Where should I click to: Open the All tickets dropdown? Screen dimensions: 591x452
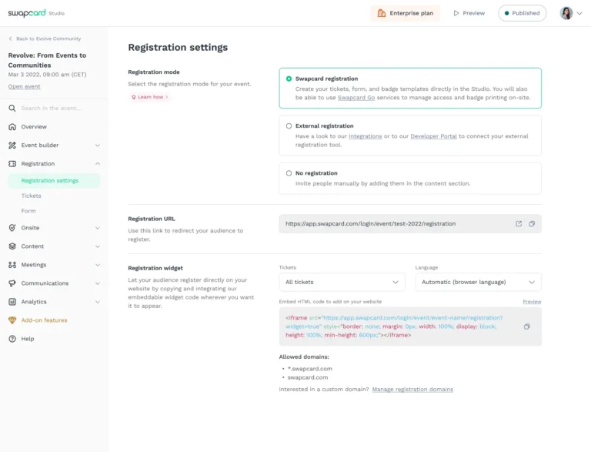(342, 283)
